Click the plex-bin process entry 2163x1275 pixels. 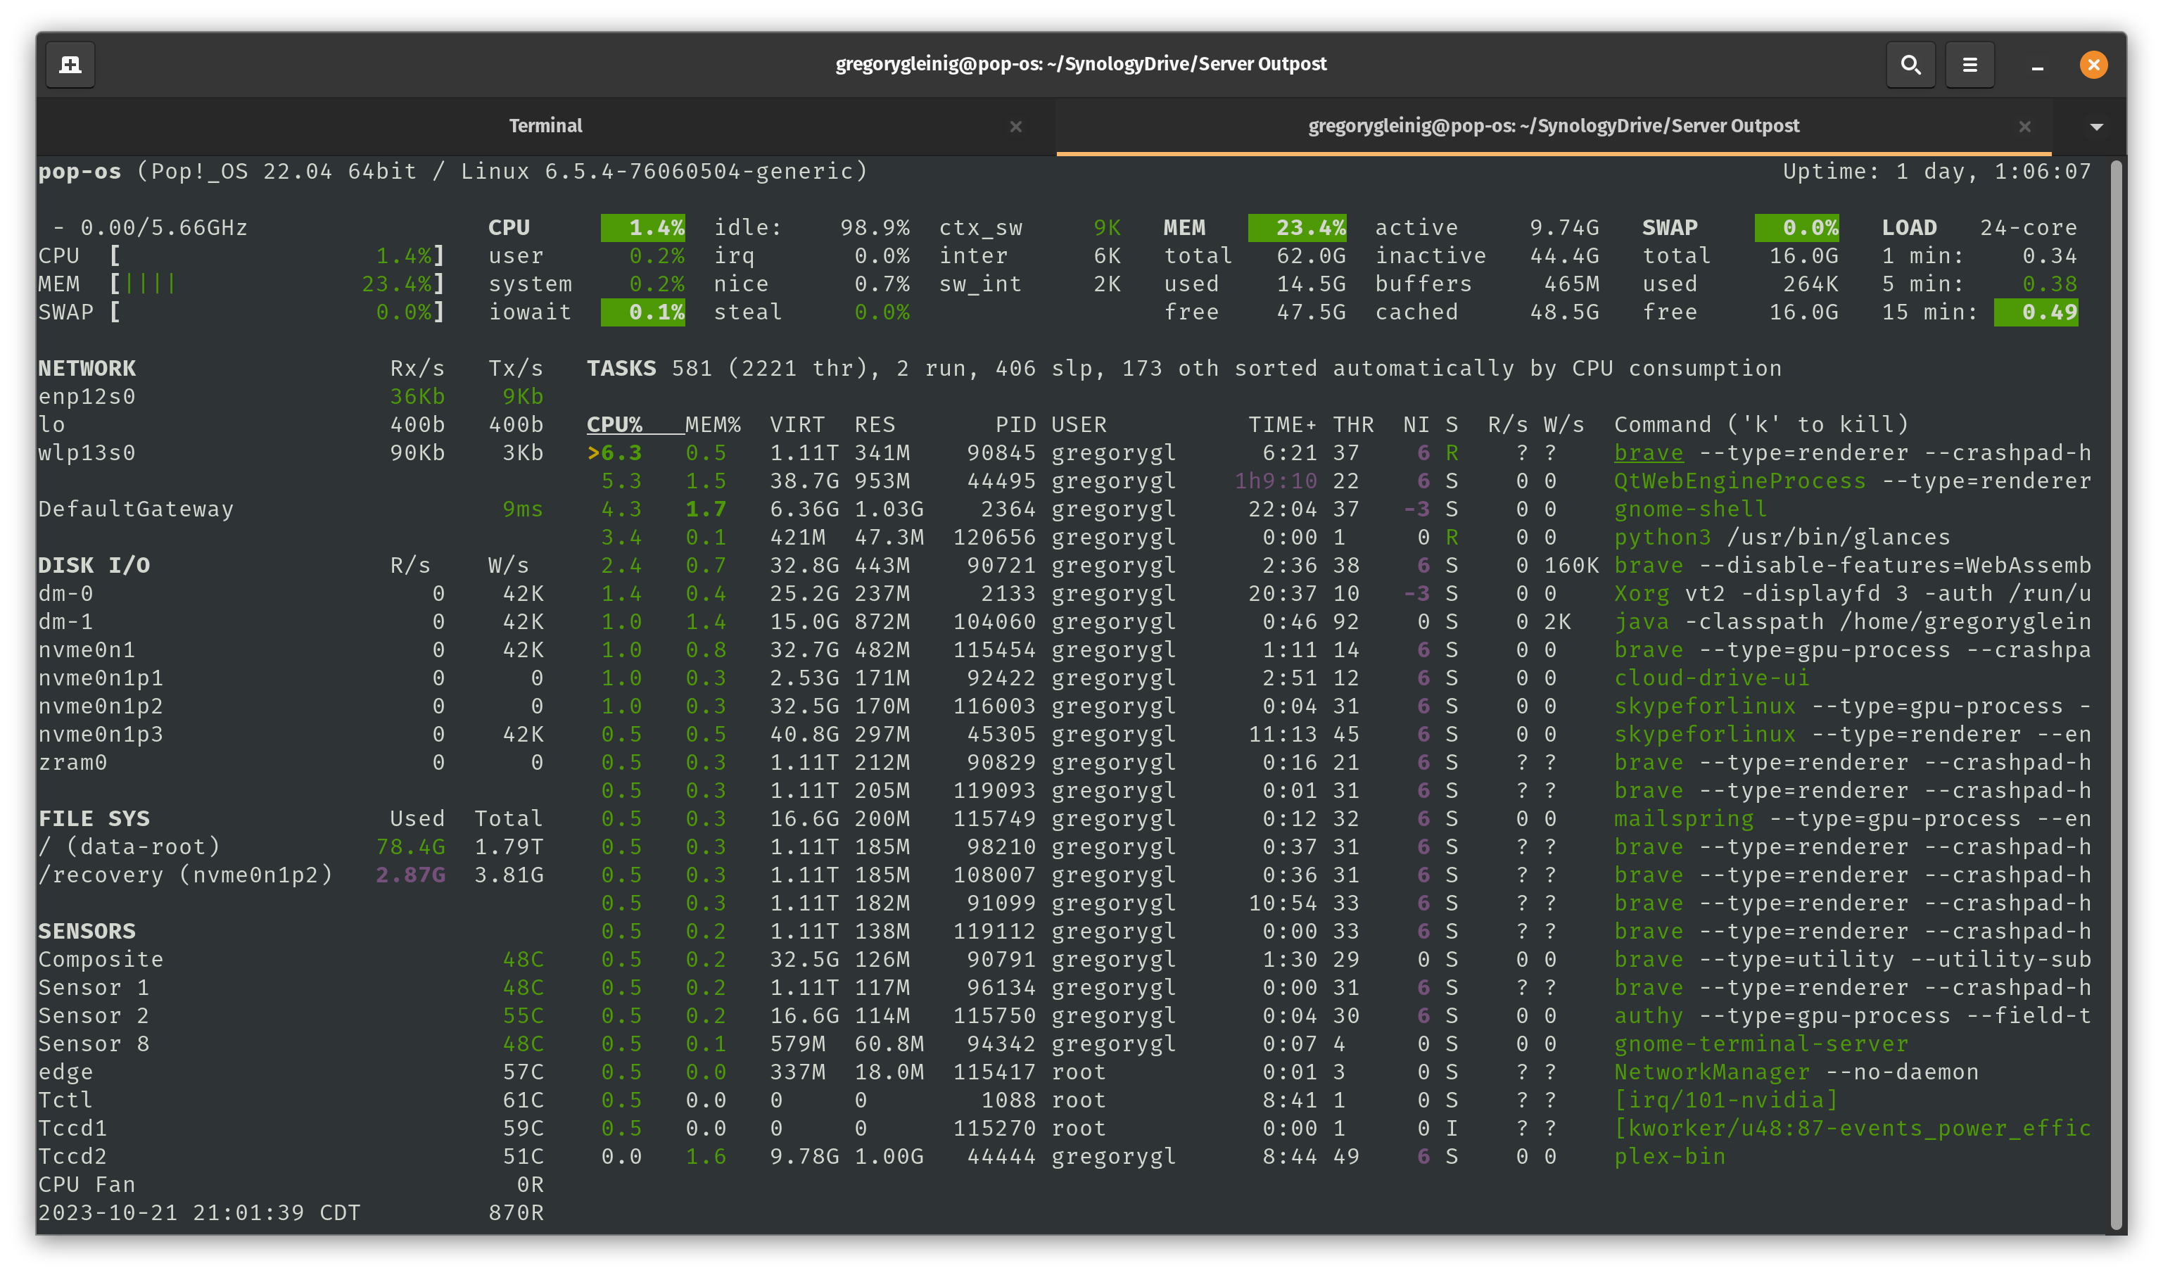[1669, 1156]
